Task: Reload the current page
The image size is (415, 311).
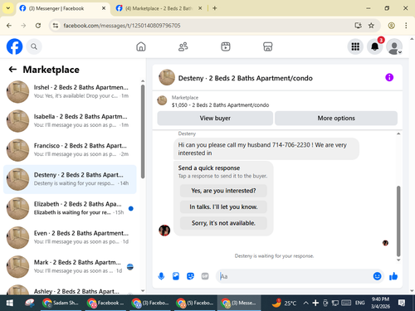Action: point(38,26)
